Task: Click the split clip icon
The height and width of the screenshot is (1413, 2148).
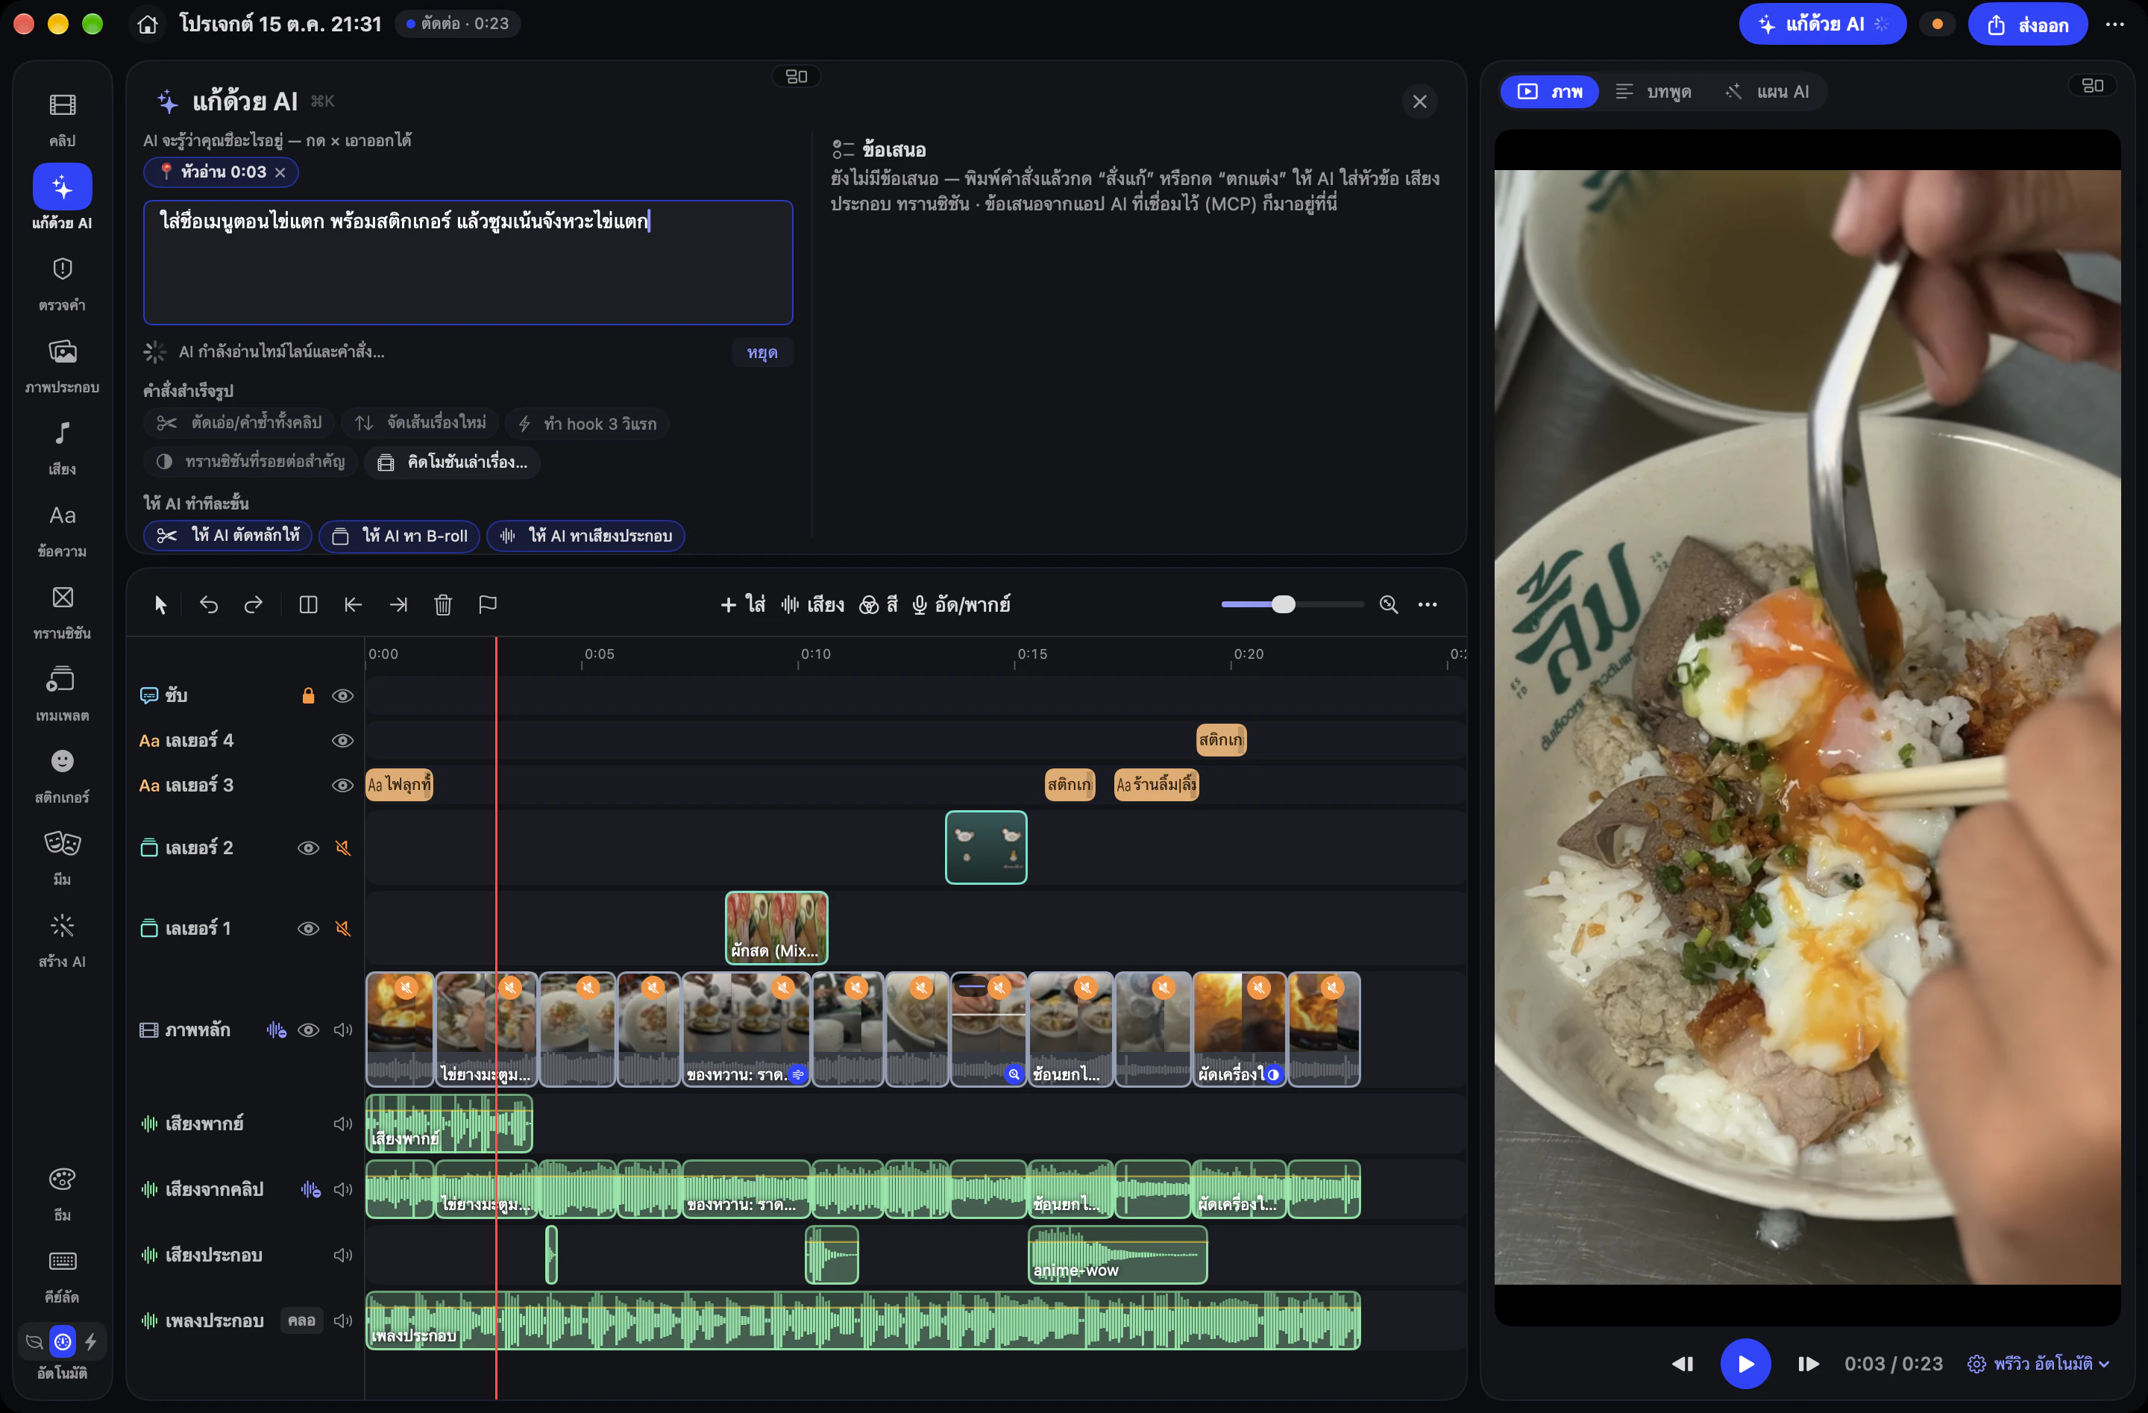Action: click(308, 604)
